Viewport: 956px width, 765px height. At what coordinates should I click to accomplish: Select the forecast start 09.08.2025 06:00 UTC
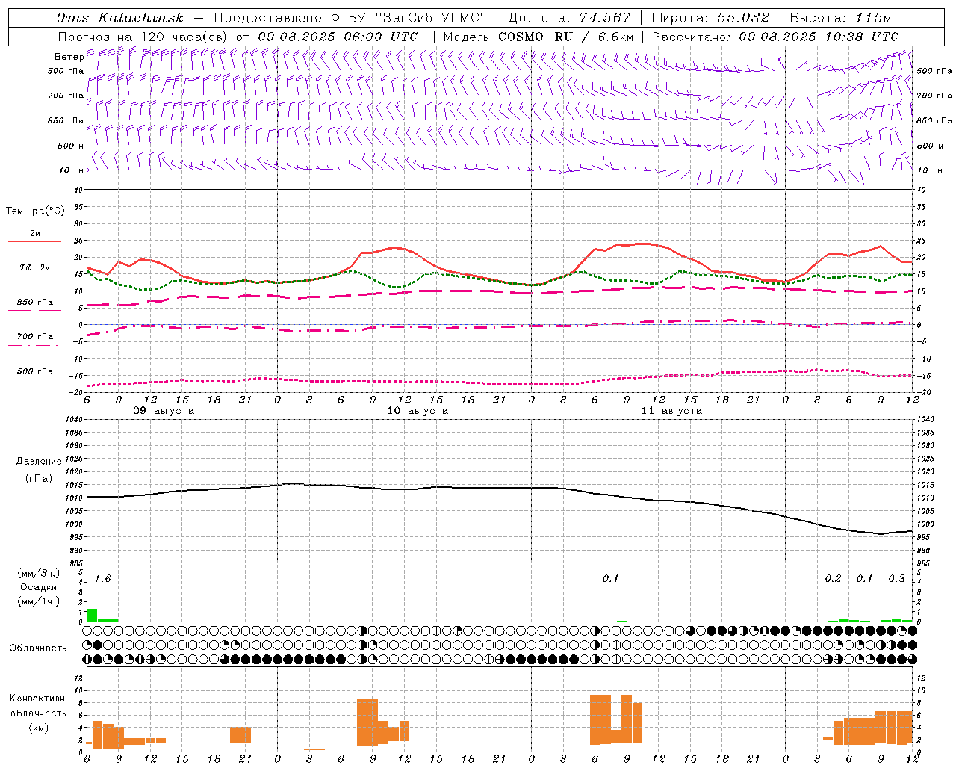[x=338, y=37]
